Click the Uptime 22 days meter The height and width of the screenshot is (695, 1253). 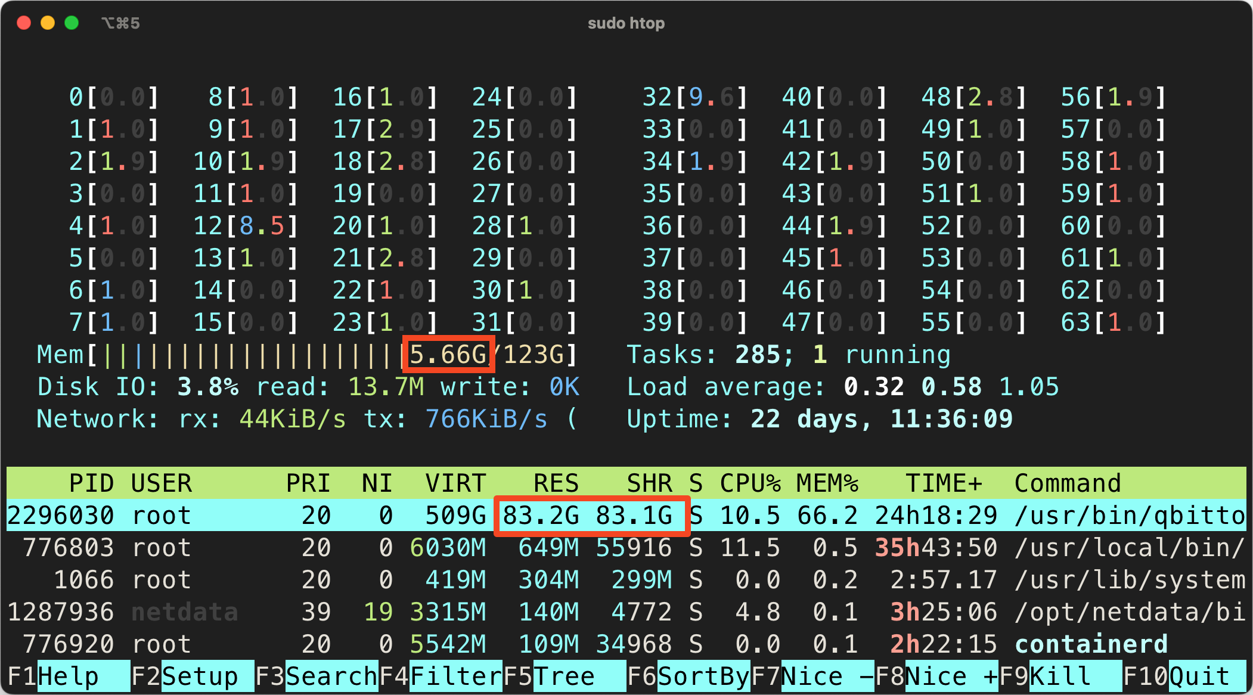tap(820, 419)
